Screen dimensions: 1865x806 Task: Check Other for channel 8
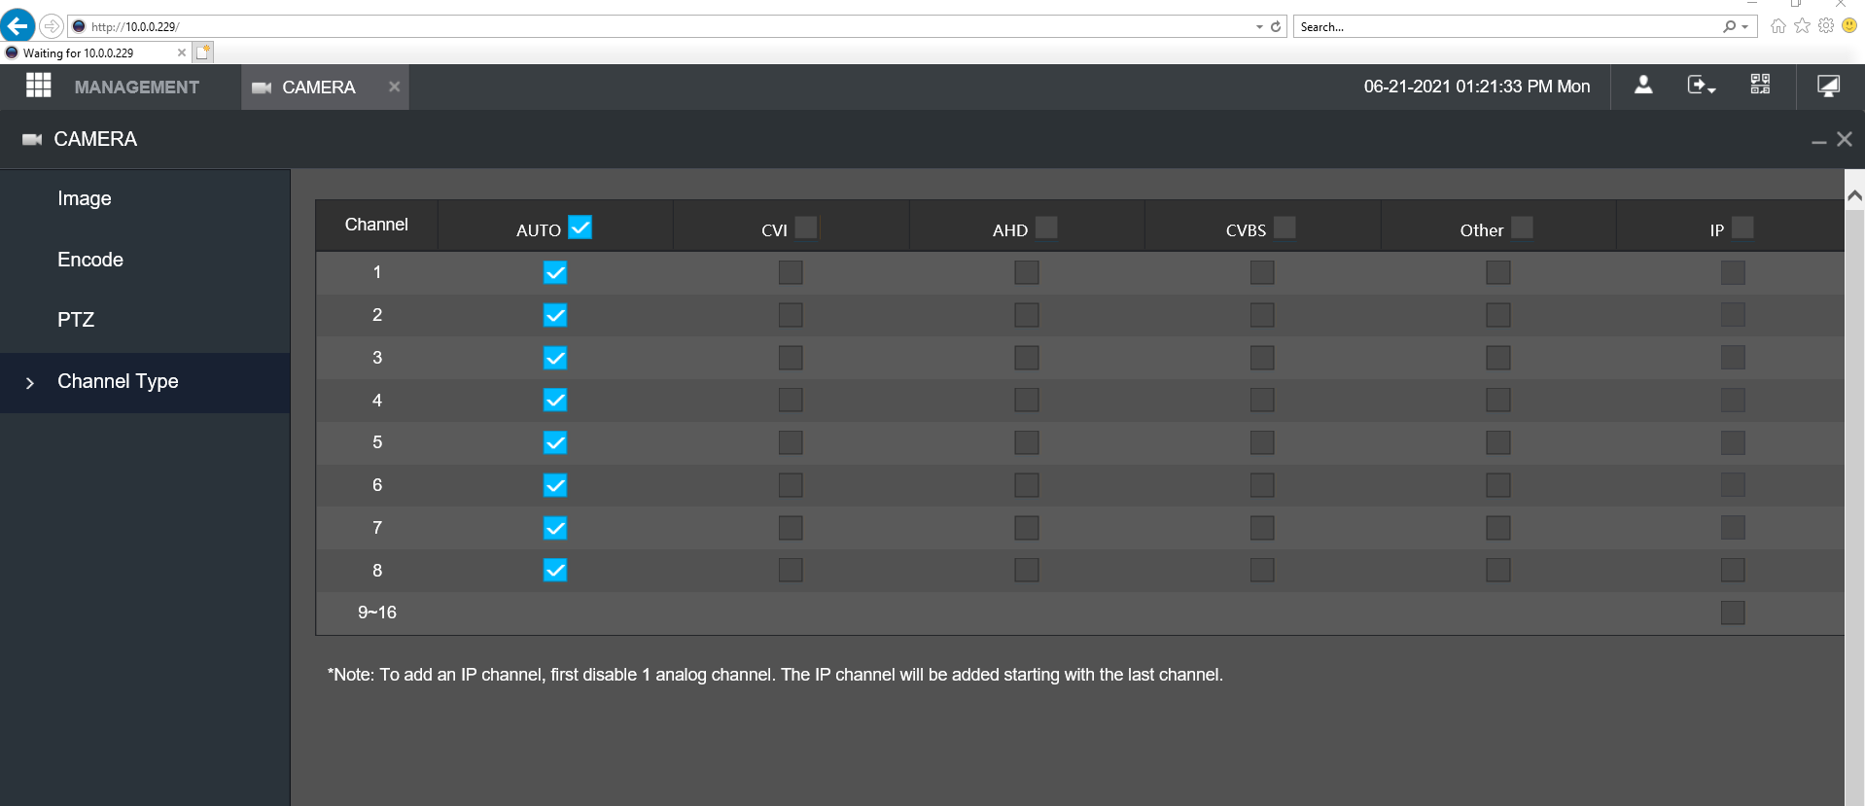[x=1498, y=570]
